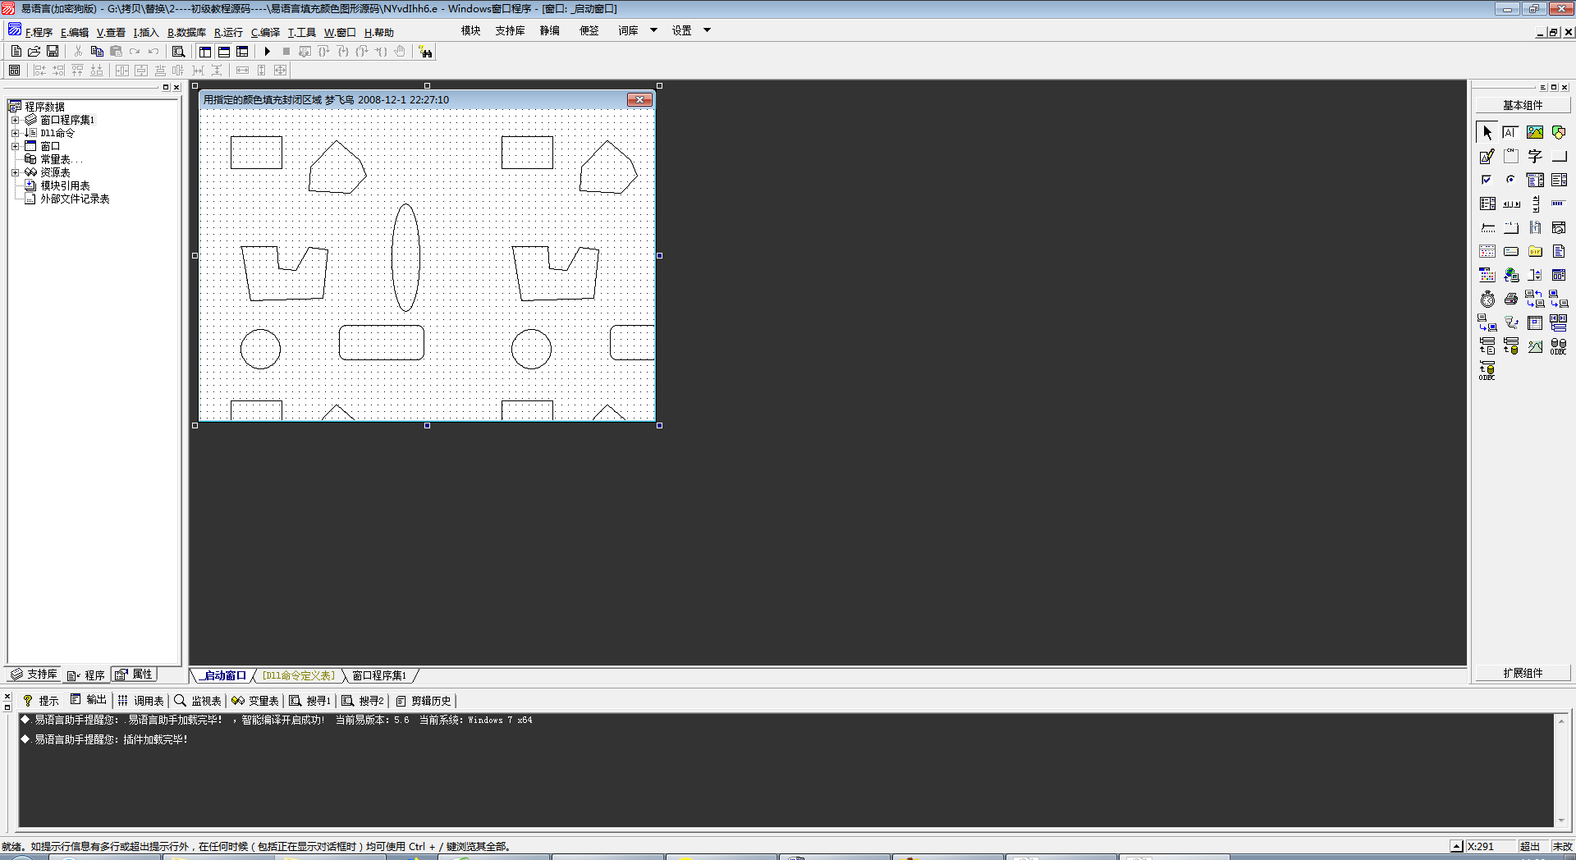The image size is (1576, 860).
Task: Pick the drawing board component
Action: (1487, 156)
